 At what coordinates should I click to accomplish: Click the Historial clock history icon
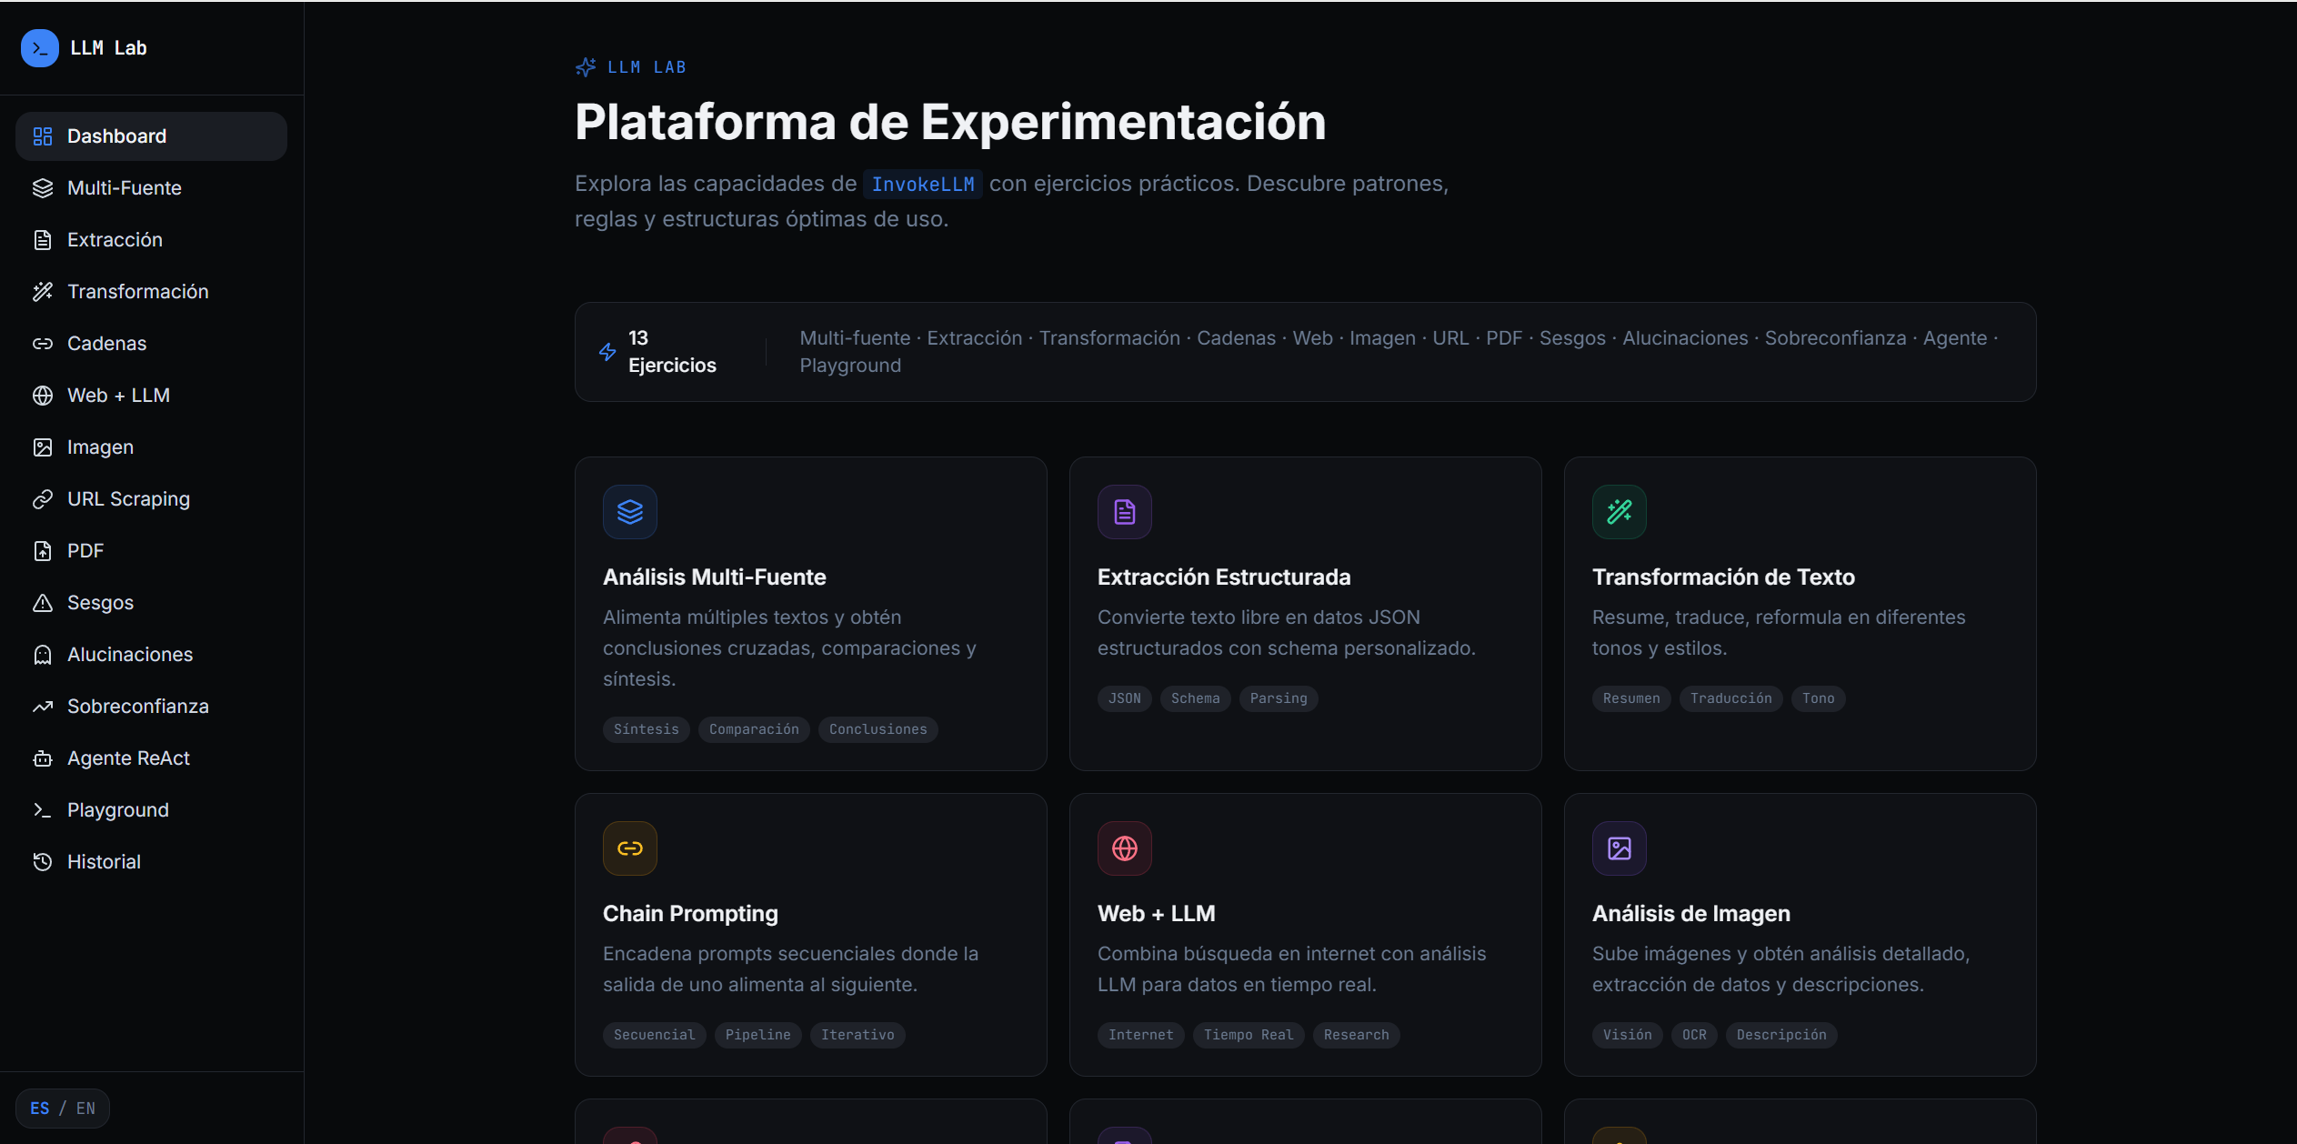click(43, 862)
